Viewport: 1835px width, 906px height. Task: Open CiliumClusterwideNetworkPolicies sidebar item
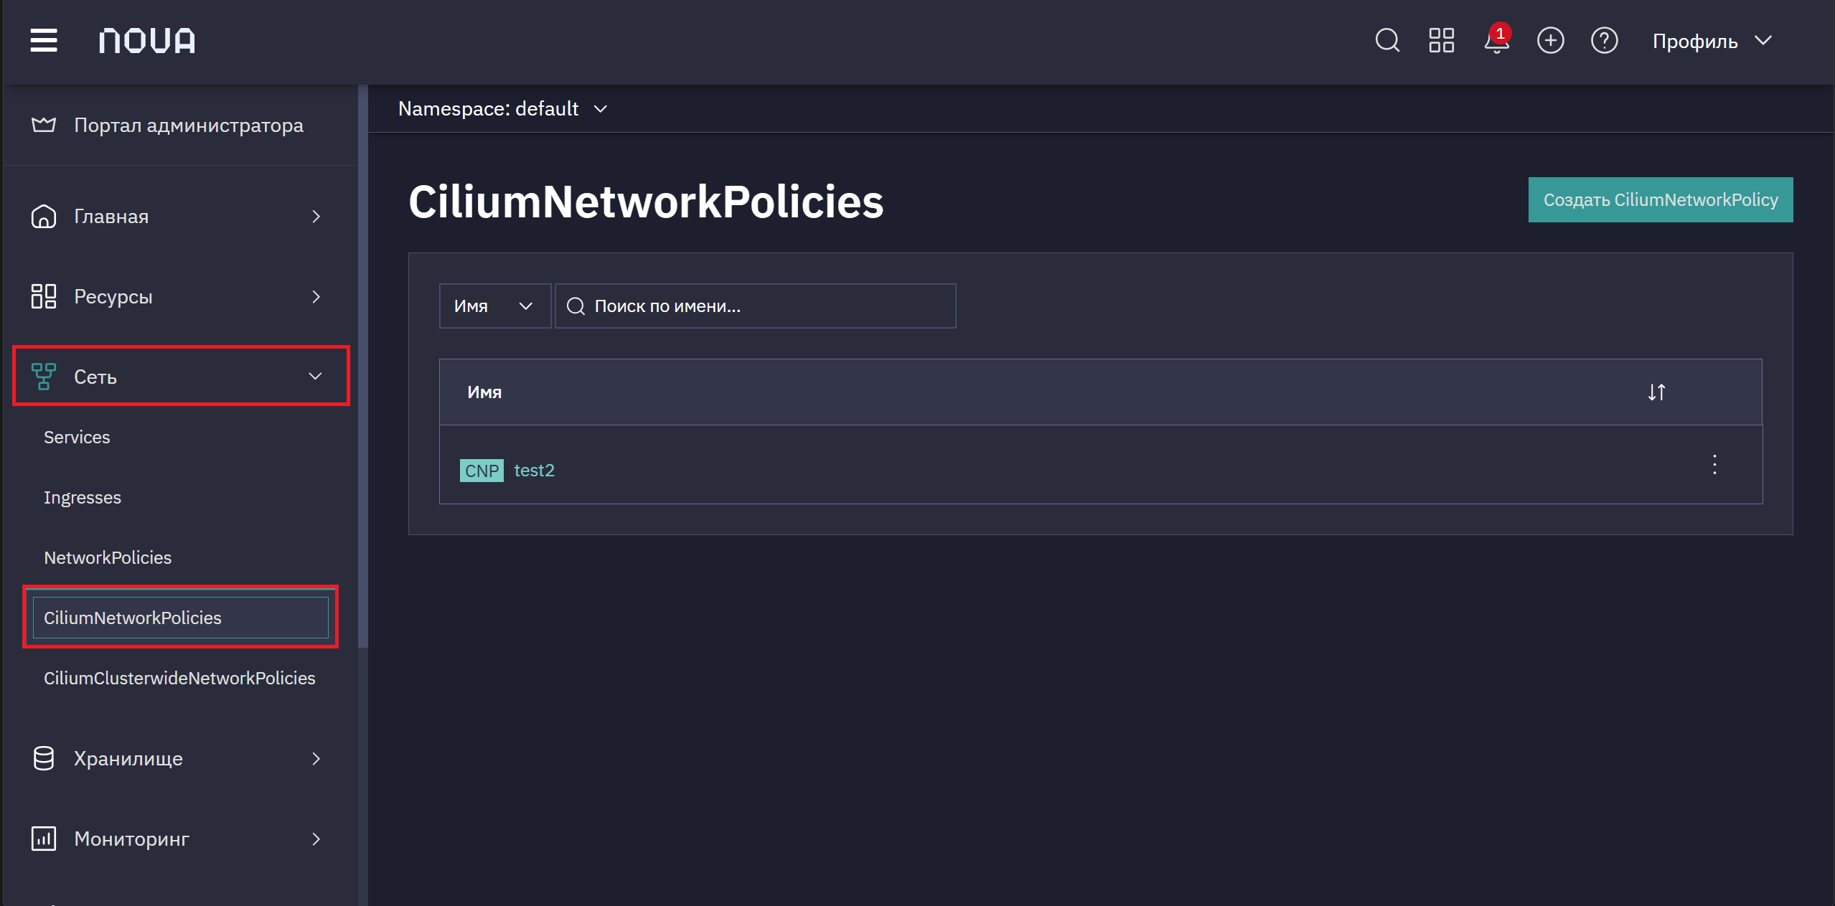[179, 678]
